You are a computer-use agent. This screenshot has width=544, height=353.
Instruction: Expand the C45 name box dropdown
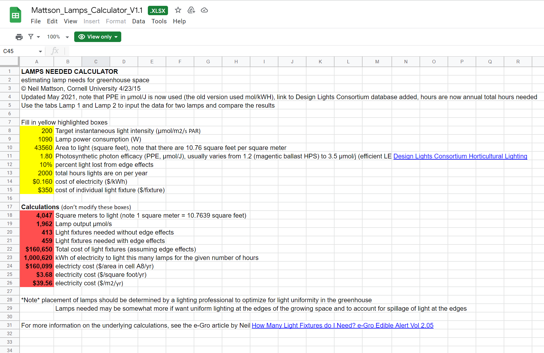pos(40,51)
